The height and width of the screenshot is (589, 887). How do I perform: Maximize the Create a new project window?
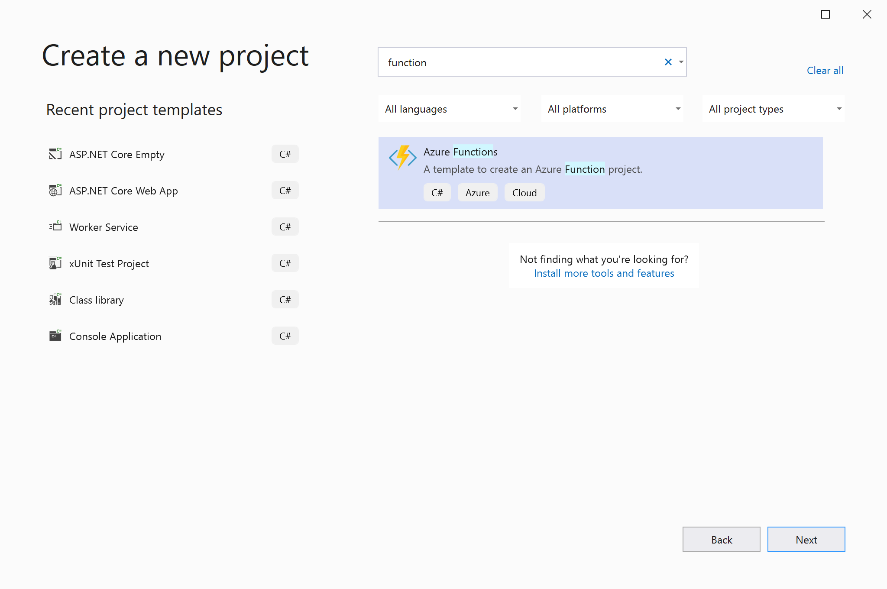(x=825, y=14)
